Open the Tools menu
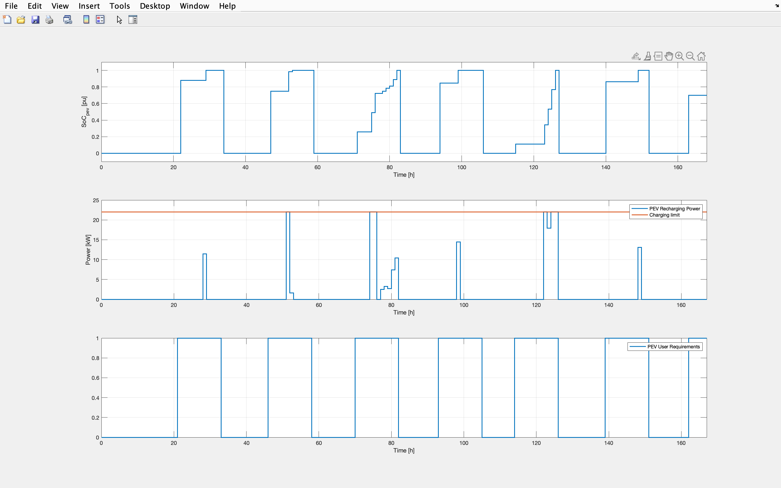781x488 pixels. pyautogui.click(x=120, y=6)
